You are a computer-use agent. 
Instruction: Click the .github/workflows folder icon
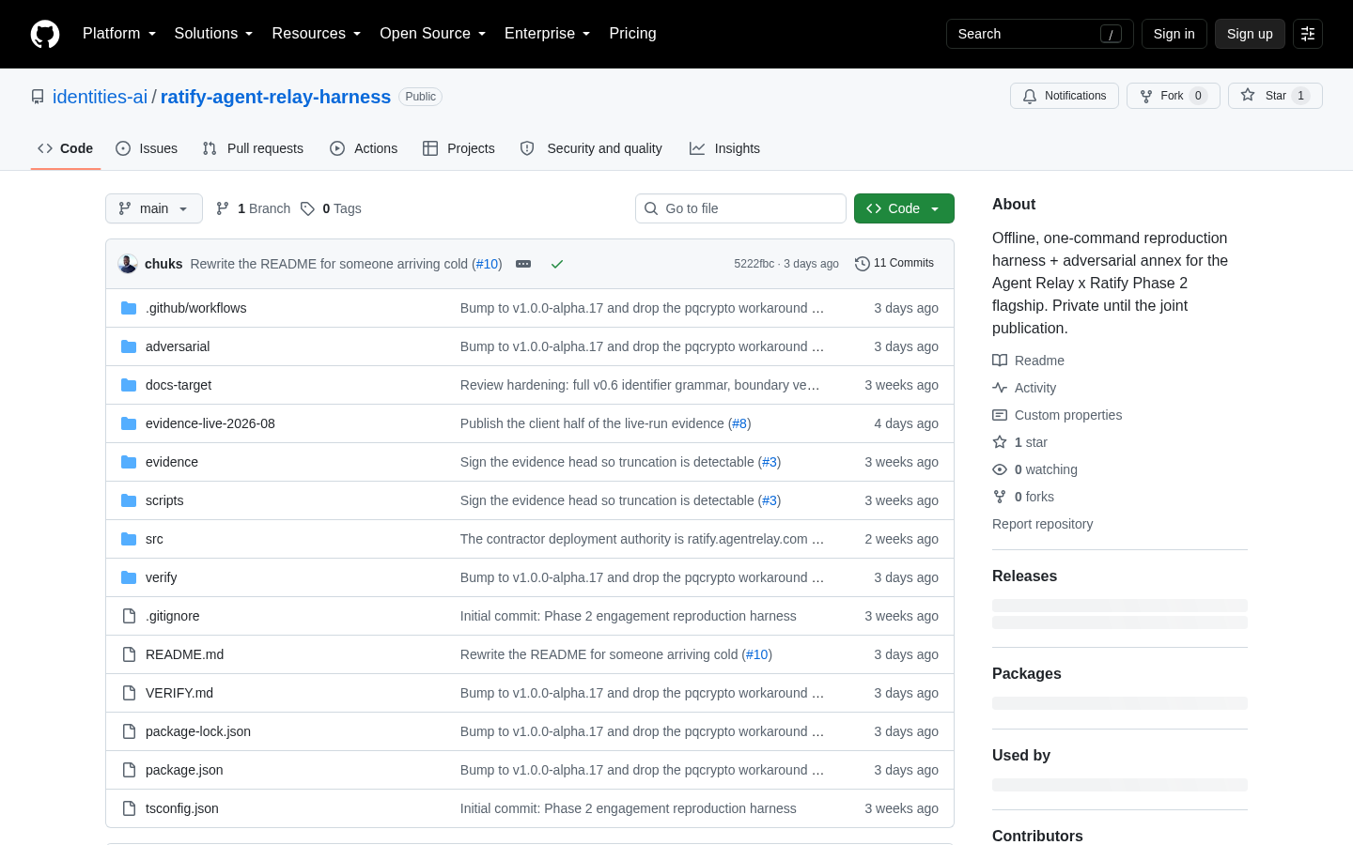pyautogui.click(x=129, y=308)
